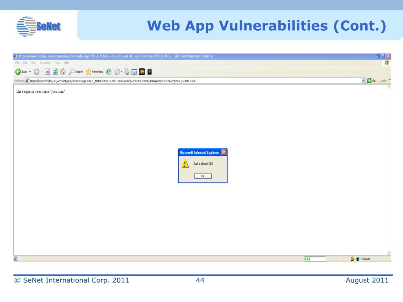
Task: Open the File menu
Action: tap(17, 63)
